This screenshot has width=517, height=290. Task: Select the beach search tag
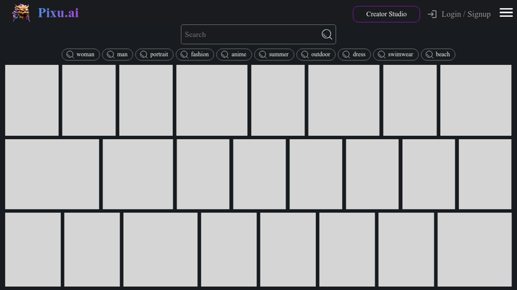[x=438, y=54]
